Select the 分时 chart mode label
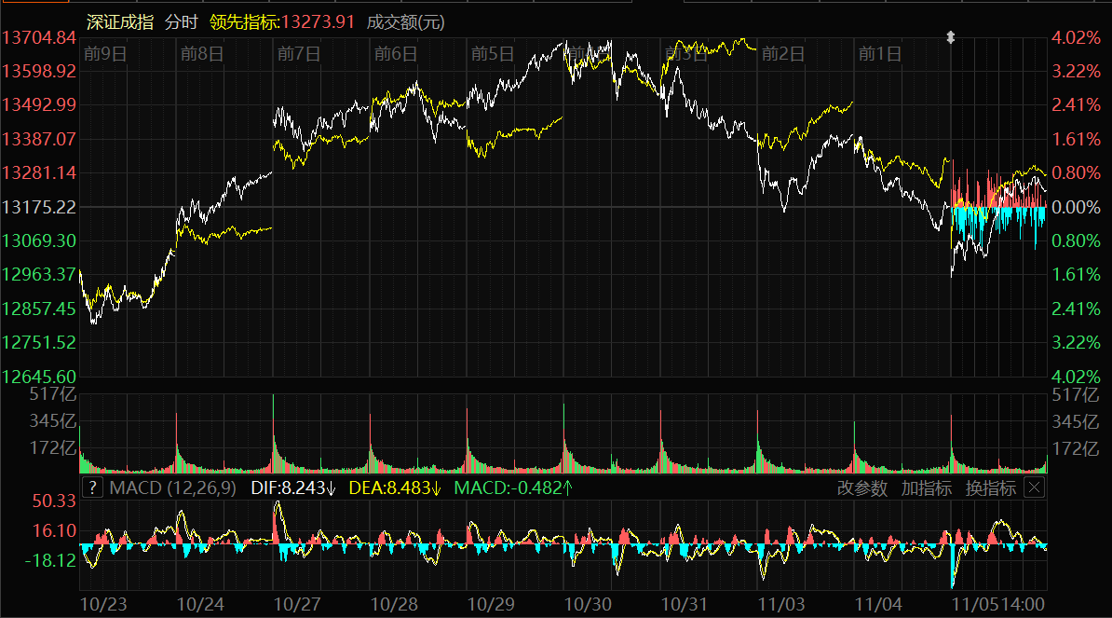This screenshot has width=1112, height=618. coord(181,21)
